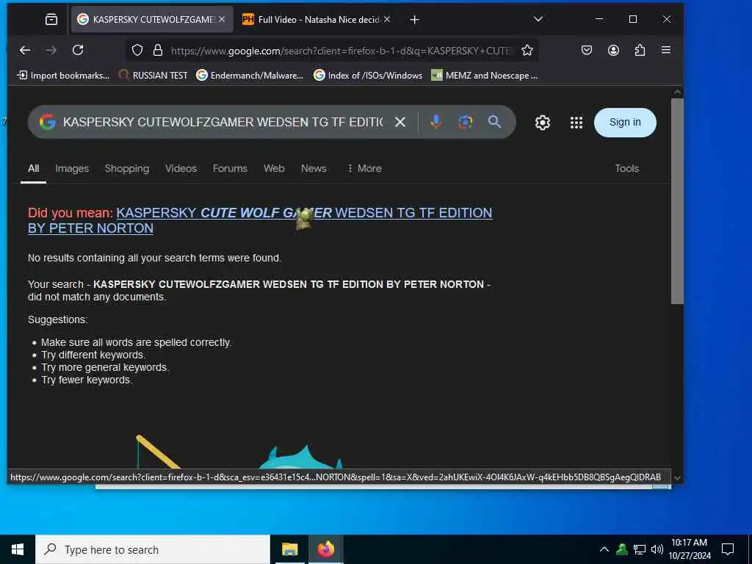The image size is (752, 564).
Task: Open the Google apps grid
Action: (x=576, y=123)
